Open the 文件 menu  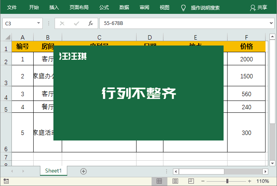pos(12,8)
